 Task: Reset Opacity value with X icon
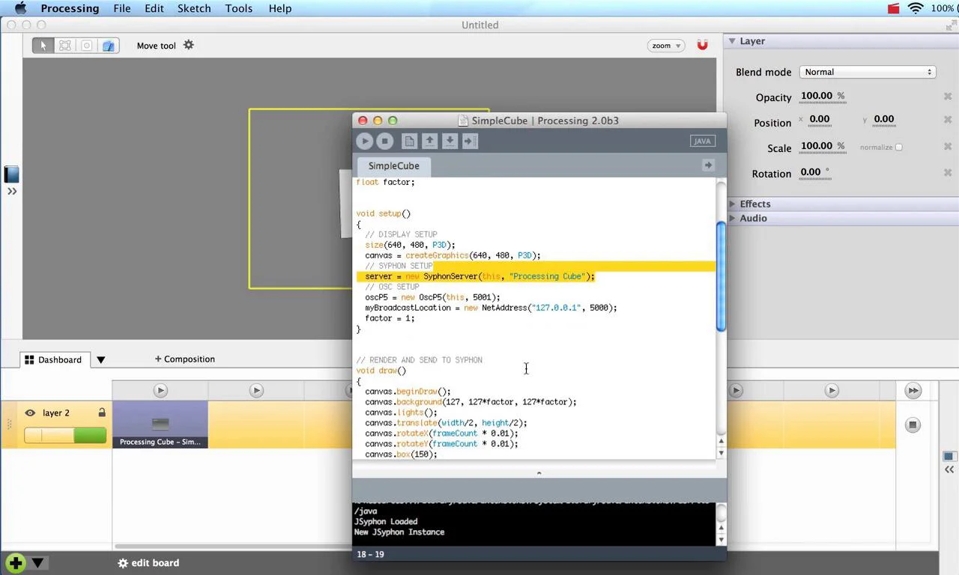[948, 97]
